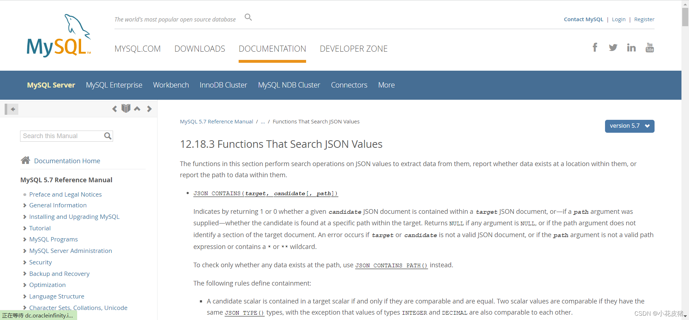The height and width of the screenshot is (320, 689).
Task: Expand the General Information tree node
Action: (x=25, y=205)
